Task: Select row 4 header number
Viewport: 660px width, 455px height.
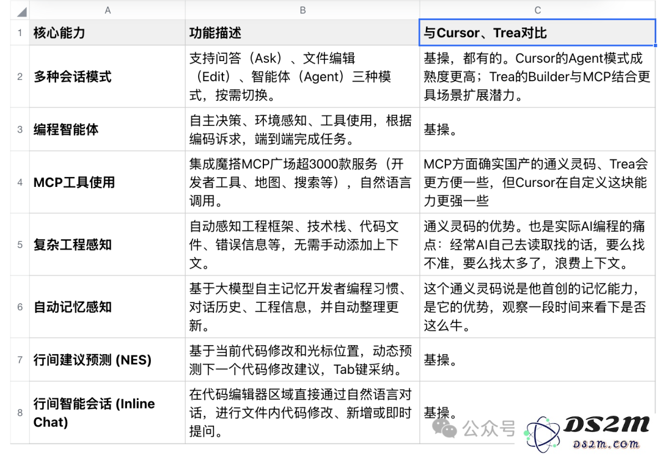Action: point(20,182)
